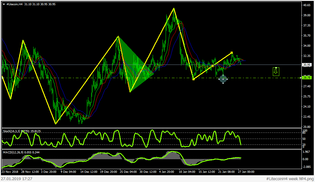Image resolution: width=315 pixels, height=182 pixels.
Task: Click the 80 level on the Stochastic scale
Action: pos(304,133)
